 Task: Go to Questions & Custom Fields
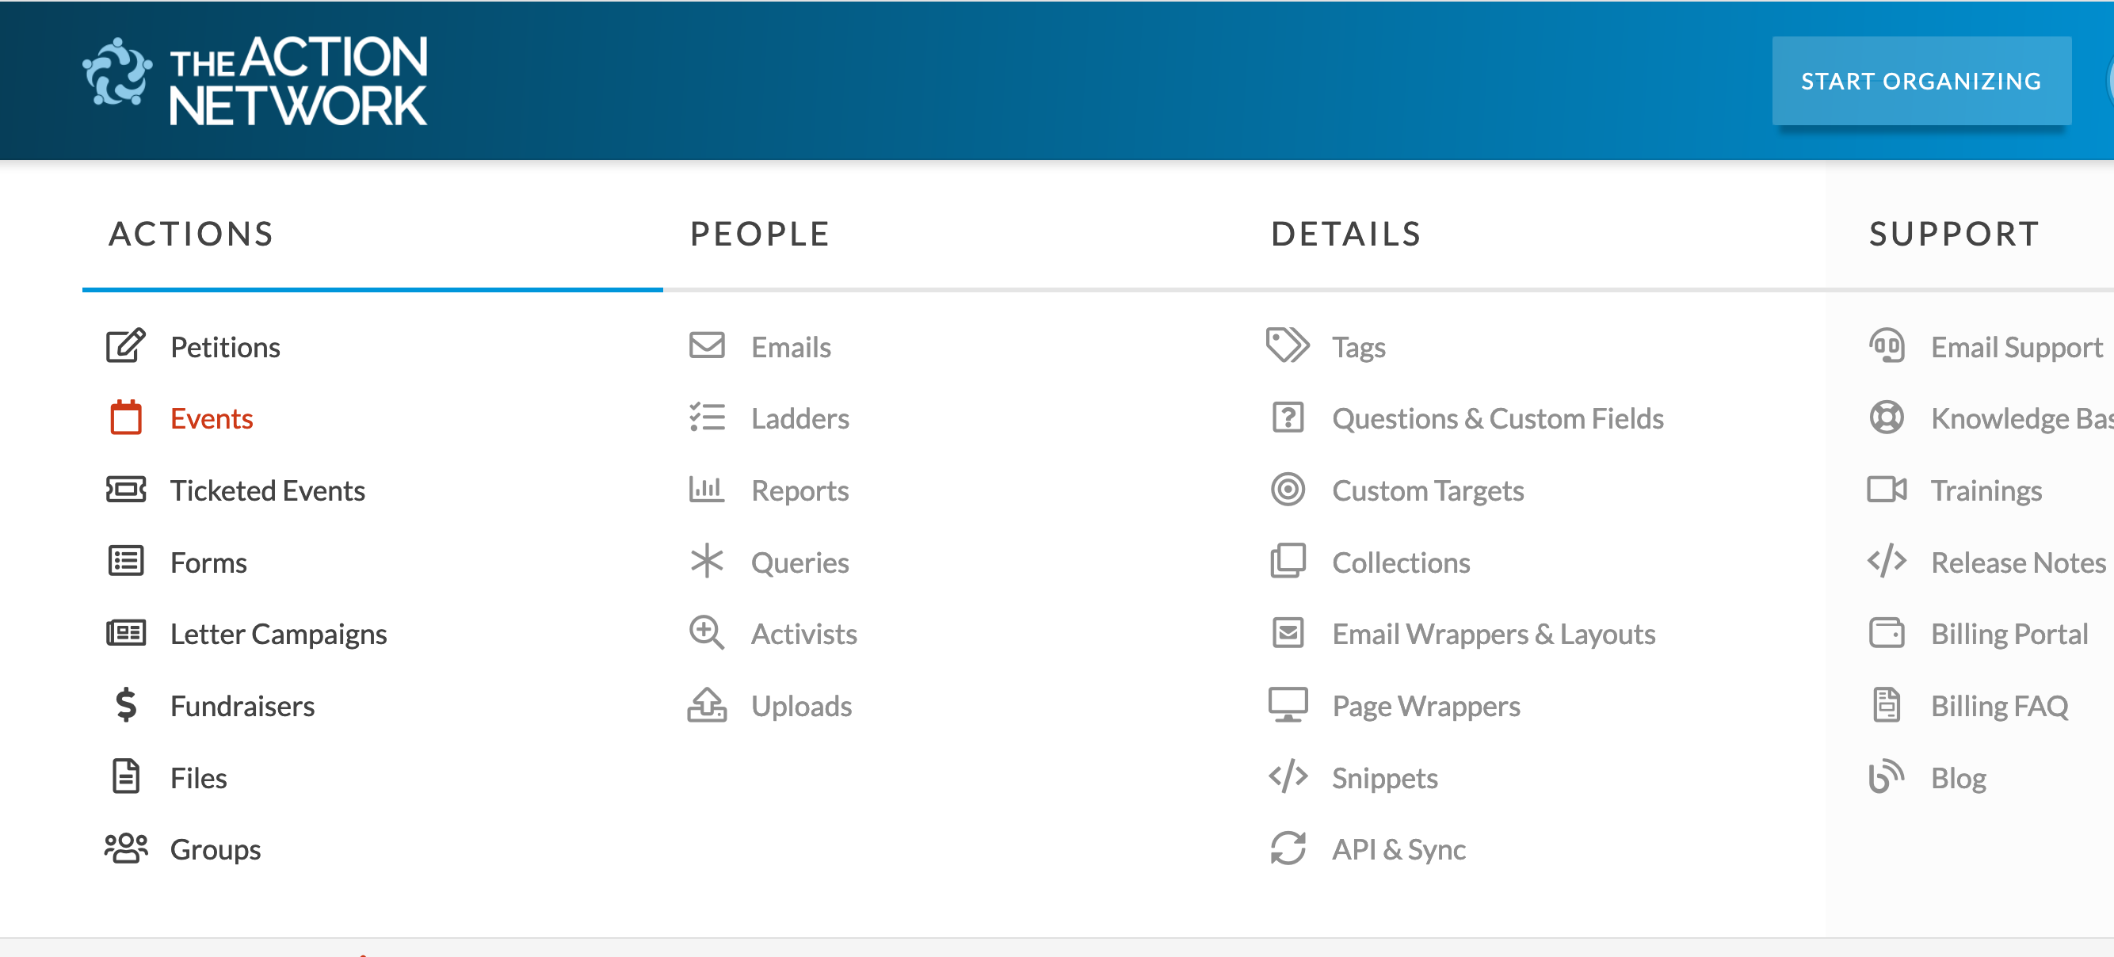(x=1497, y=418)
